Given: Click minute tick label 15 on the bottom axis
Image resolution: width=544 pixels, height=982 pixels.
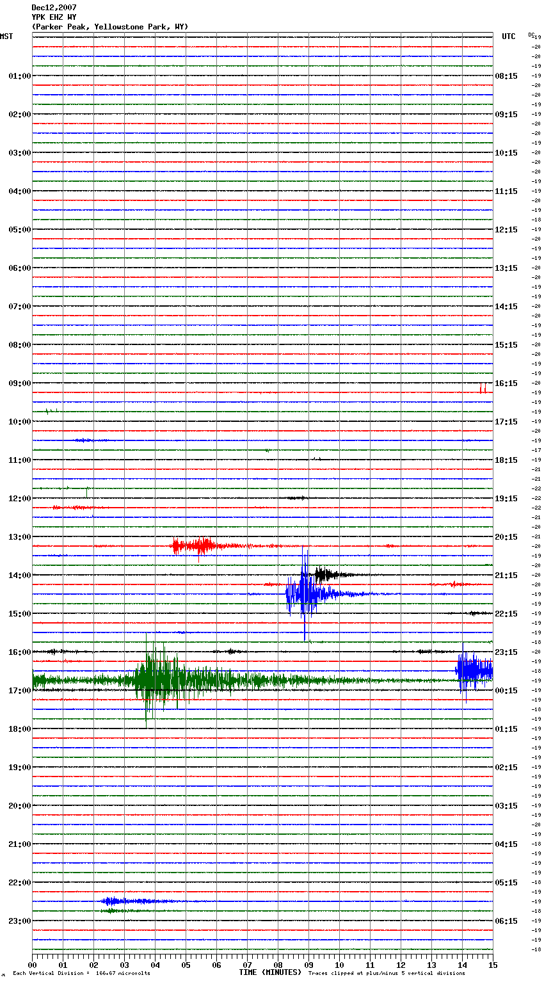Looking at the screenshot, I should pyautogui.click(x=493, y=965).
